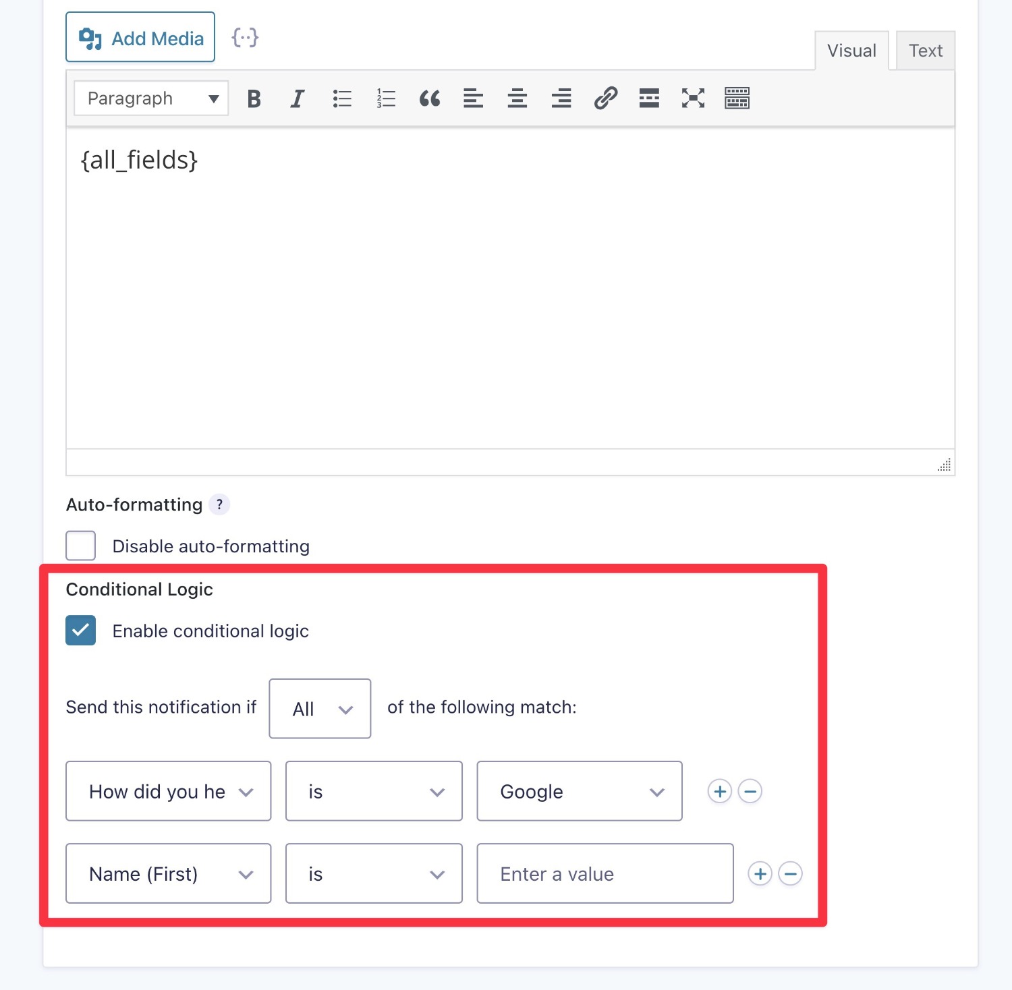Viewport: 1012px width, 990px height.
Task: Open the merge tags curly-brace icon
Action: click(245, 38)
